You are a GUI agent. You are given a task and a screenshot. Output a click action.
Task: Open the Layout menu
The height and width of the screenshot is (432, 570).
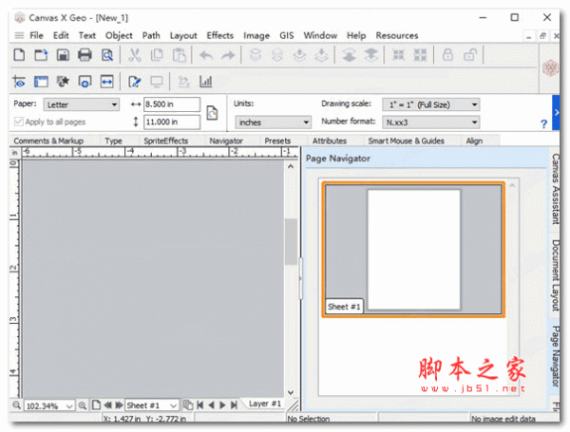point(183,36)
